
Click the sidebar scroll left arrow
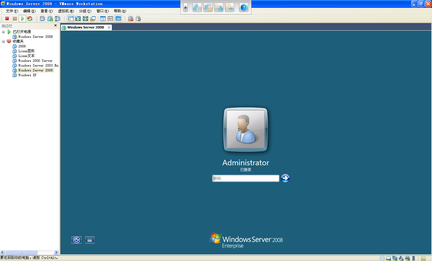[x=2, y=252]
